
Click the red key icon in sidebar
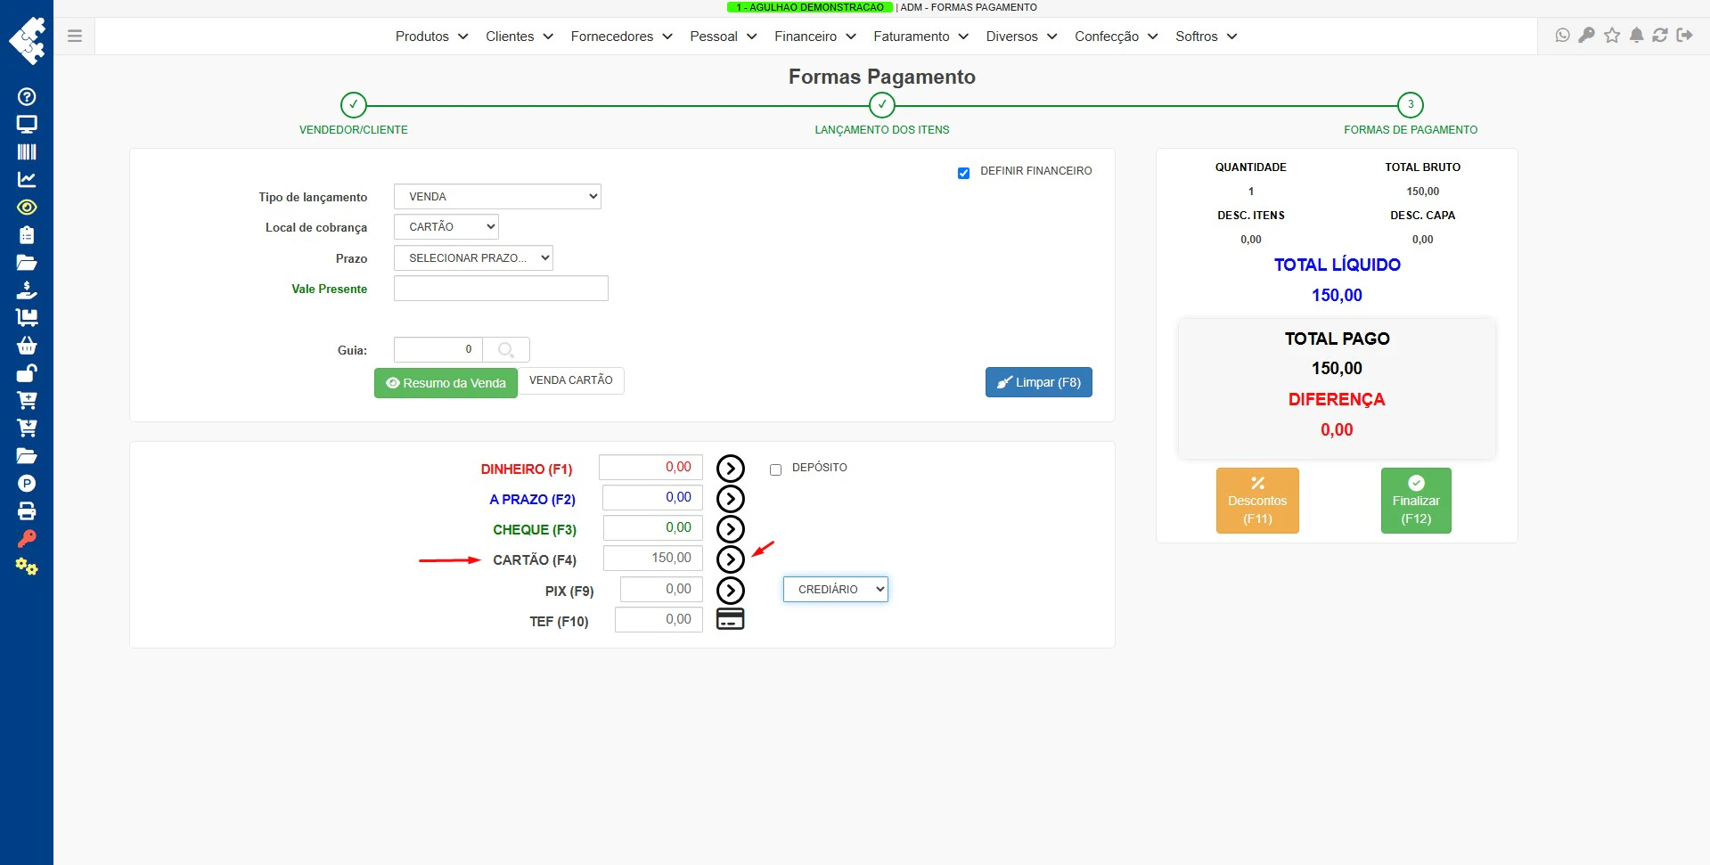coord(27,538)
